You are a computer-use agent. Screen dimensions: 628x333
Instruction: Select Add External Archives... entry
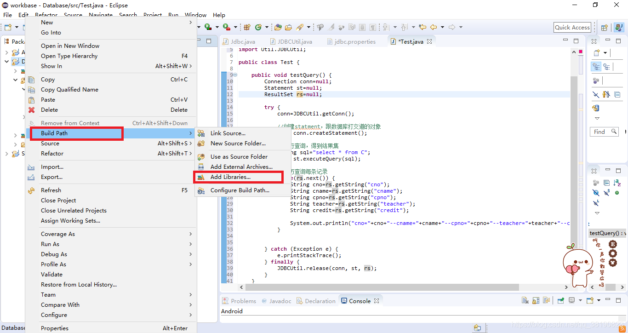pyautogui.click(x=243, y=167)
